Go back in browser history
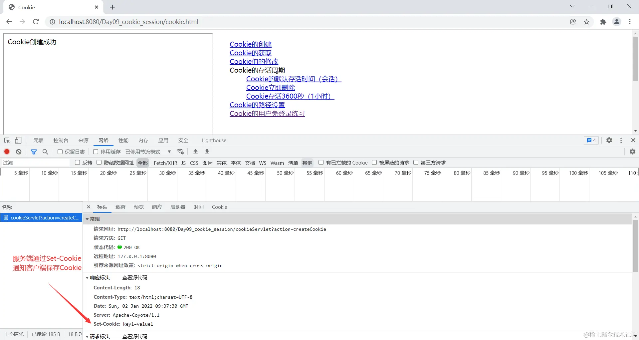The width and height of the screenshot is (639, 340). (x=9, y=22)
